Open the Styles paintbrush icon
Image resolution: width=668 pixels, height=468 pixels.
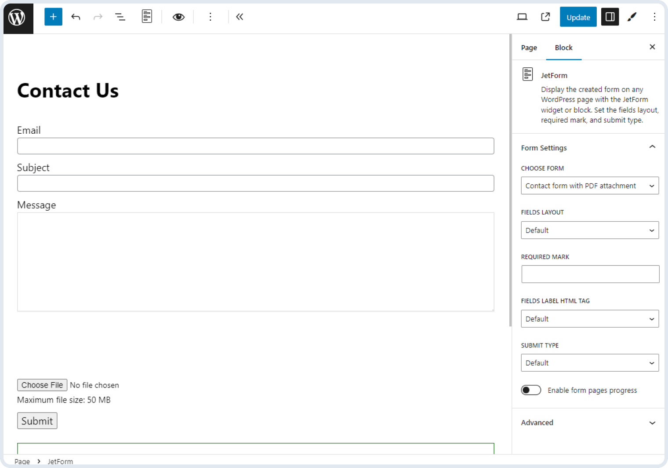point(632,17)
